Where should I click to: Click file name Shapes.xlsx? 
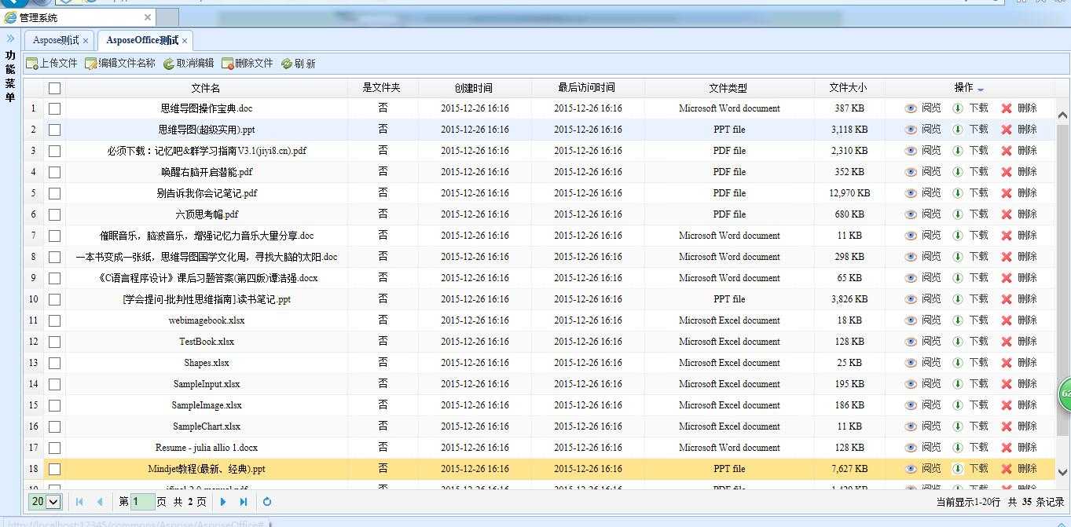click(207, 363)
